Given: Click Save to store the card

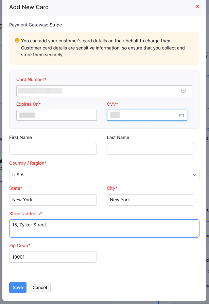Looking at the screenshot, I should (18, 287).
